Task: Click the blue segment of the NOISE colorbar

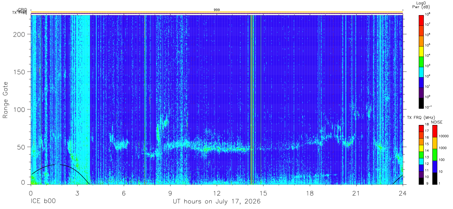Action: pyautogui.click(x=435, y=166)
